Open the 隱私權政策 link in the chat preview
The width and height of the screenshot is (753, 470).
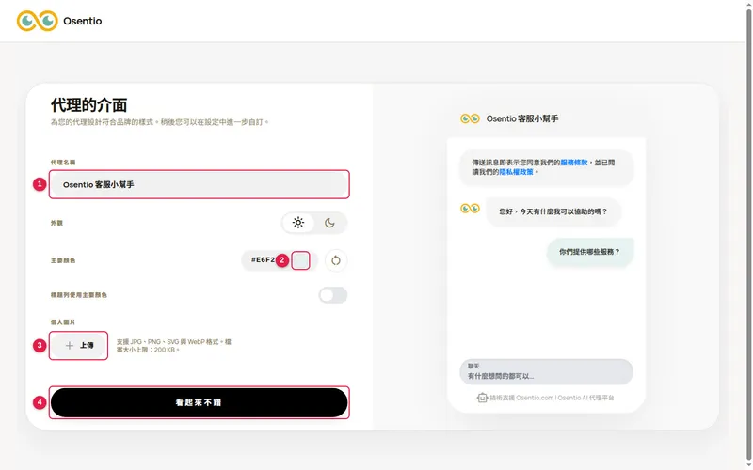516,172
